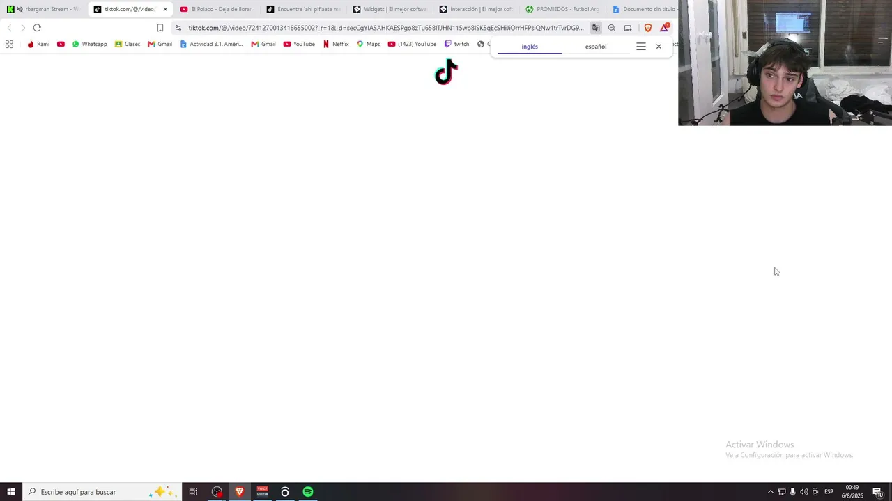Switch to the El Polaco - Deja de llorar tab

pos(215,9)
